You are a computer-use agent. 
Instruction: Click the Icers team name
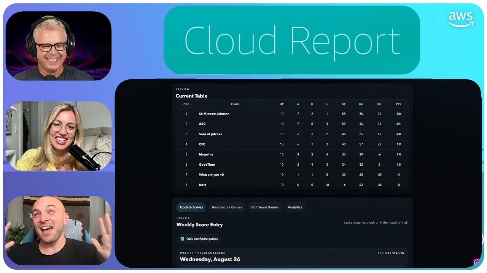click(x=202, y=185)
